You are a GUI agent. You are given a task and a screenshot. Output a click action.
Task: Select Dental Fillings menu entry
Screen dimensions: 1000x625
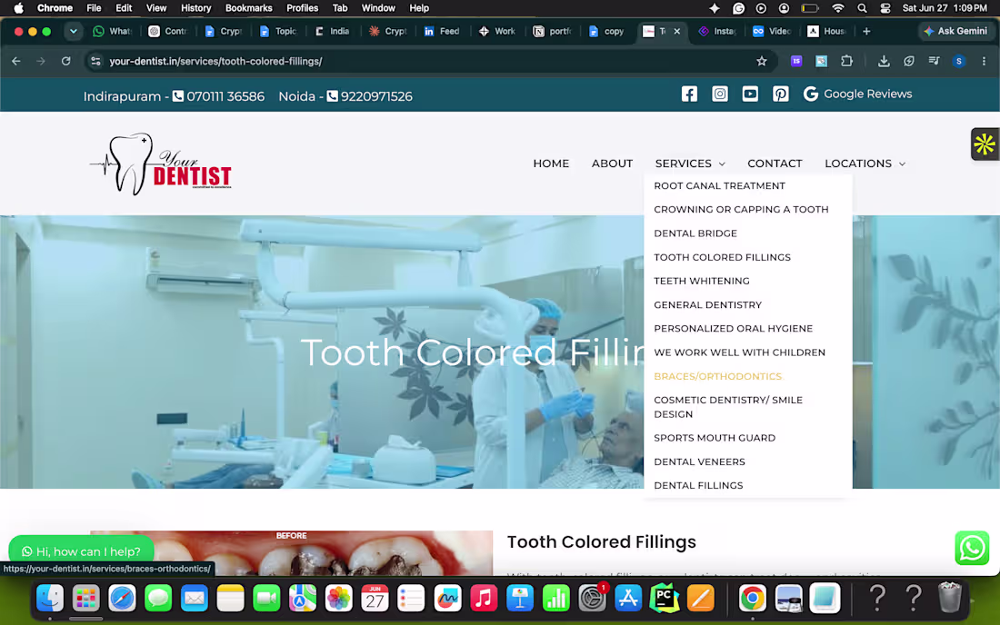[x=698, y=485]
